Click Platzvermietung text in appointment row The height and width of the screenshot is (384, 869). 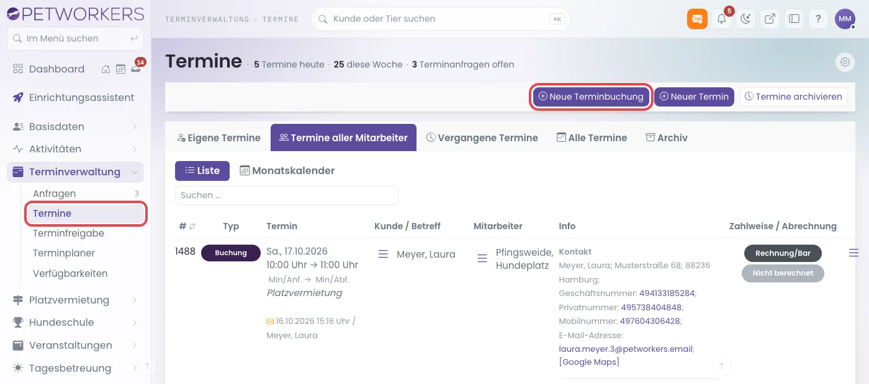304,293
